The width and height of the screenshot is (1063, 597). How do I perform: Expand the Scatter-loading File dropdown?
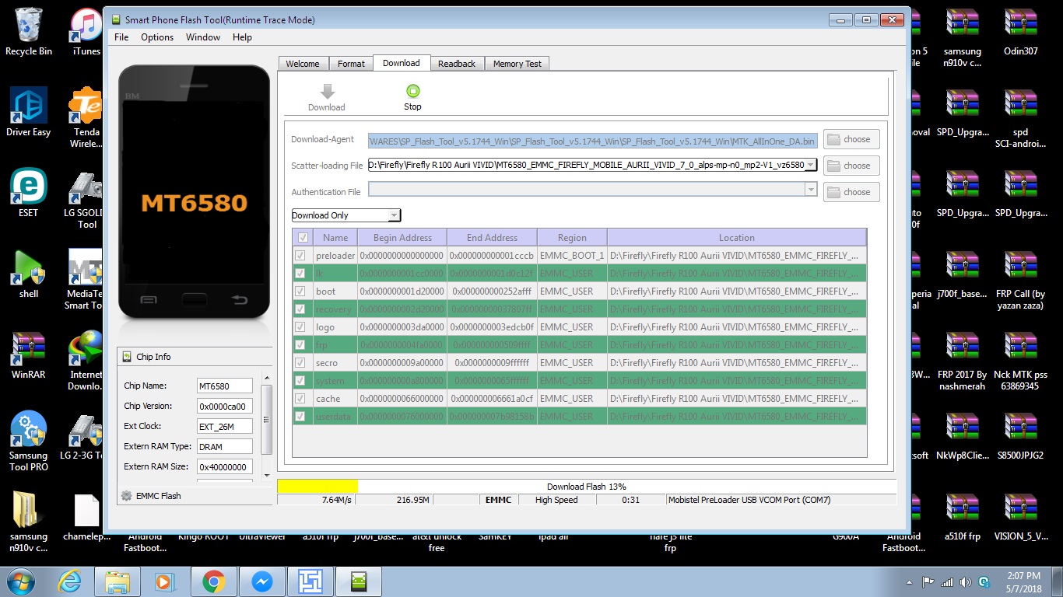click(x=810, y=165)
